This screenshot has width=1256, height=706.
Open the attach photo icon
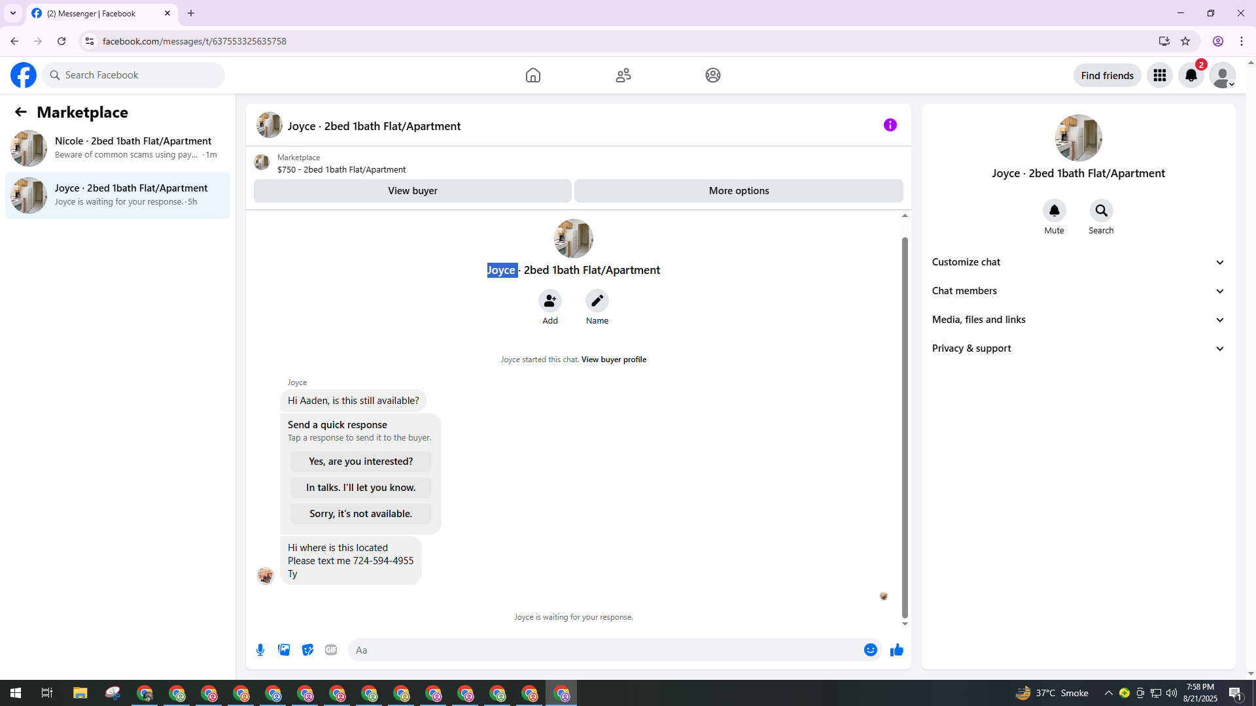click(284, 650)
